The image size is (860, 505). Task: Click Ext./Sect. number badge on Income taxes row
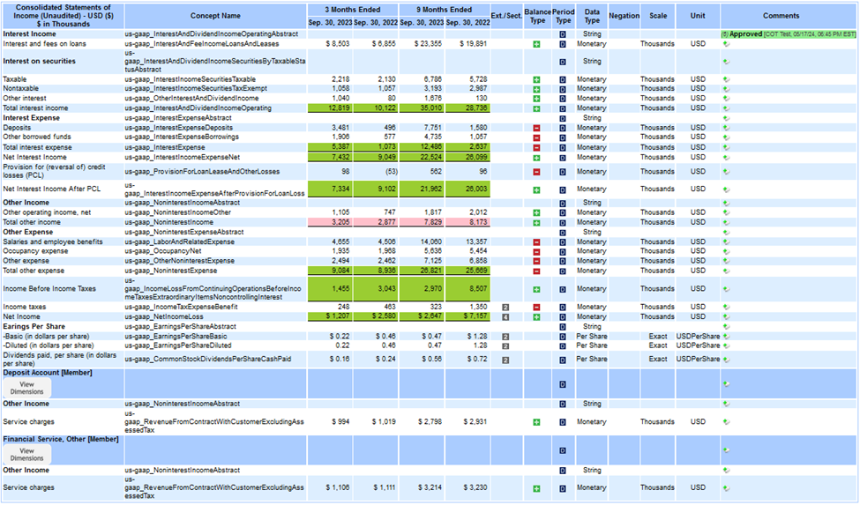click(505, 306)
